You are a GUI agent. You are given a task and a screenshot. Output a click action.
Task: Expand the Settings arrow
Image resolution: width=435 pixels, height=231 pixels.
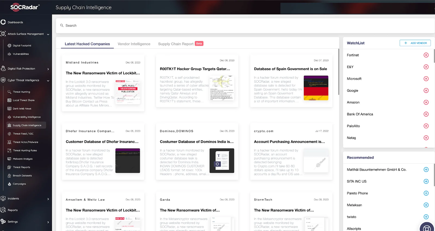tap(48, 222)
